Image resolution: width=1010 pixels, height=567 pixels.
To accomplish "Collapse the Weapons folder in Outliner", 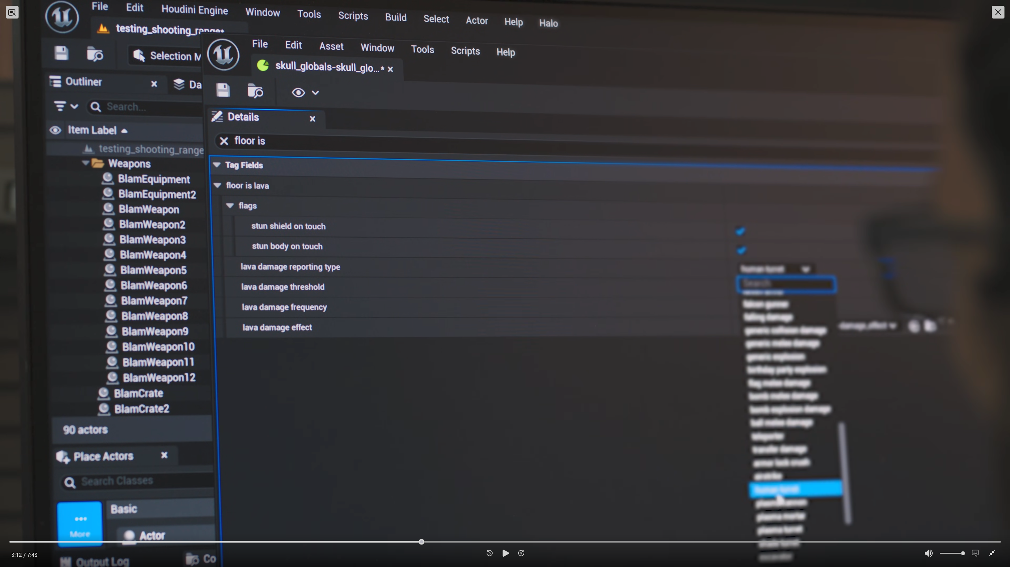I will tap(85, 163).
